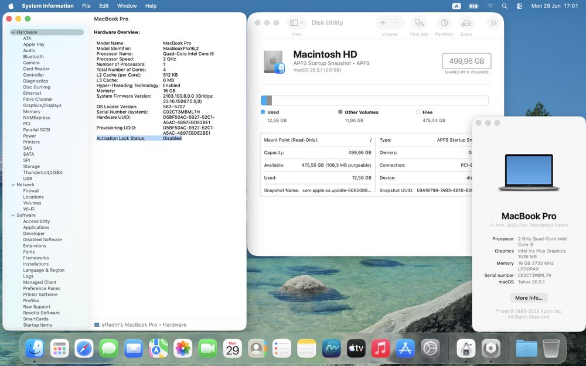
Task: Open Control Center in menu bar
Action: 519,6
